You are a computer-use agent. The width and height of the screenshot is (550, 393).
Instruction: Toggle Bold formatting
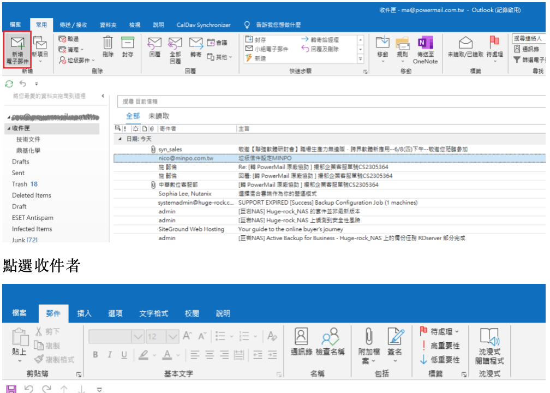point(95,355)
